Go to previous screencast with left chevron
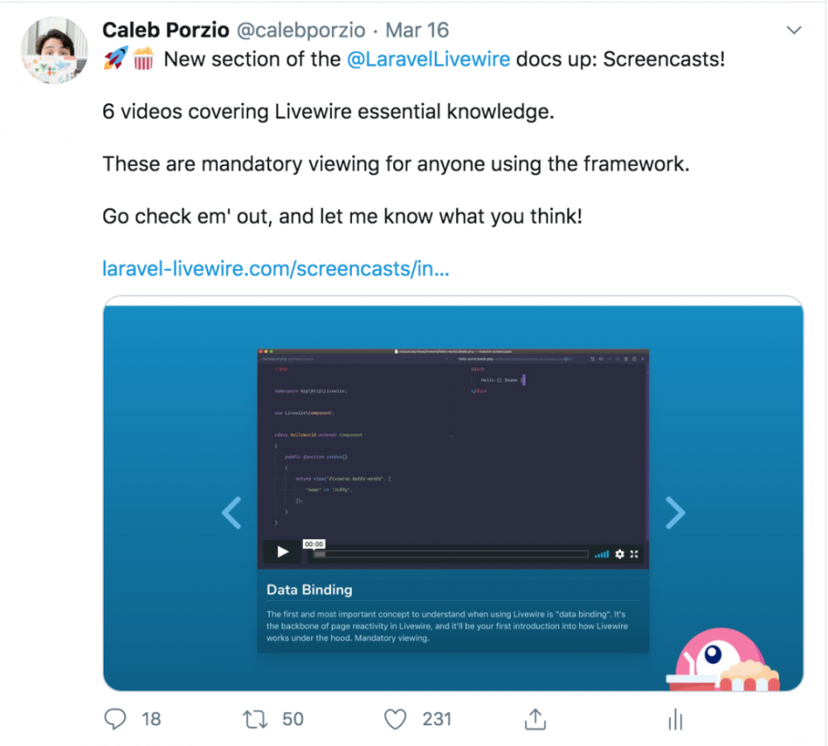The width and height of the screenshot is (828, 746). click(232, 513)
